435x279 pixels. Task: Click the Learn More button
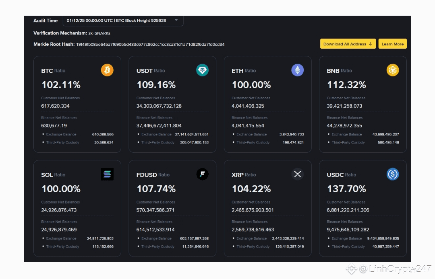(x=393, y=44)
